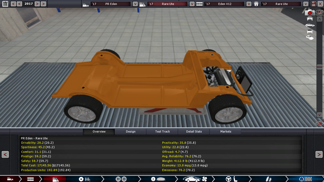Open the calendar icon
Image resolution: width=324 pixels, height=182 pixels.
pos(5,4)
